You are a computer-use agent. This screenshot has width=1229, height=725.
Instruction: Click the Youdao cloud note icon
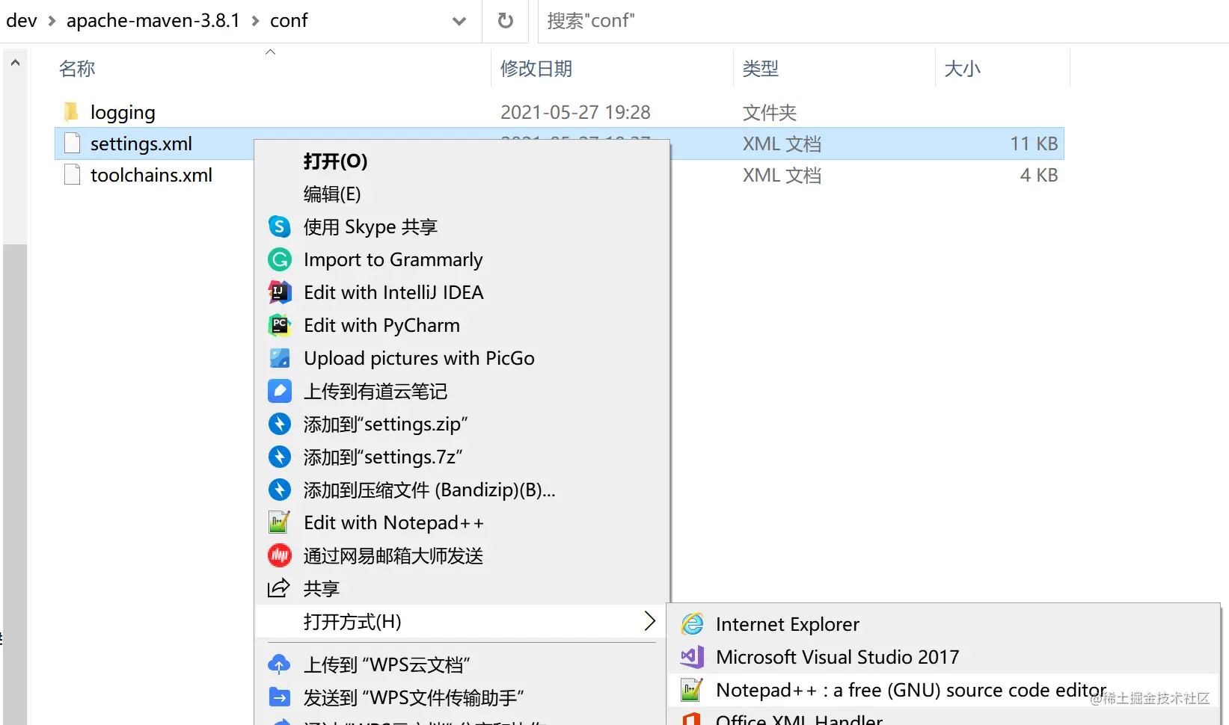pyautogui.click(x=279, y=391)
